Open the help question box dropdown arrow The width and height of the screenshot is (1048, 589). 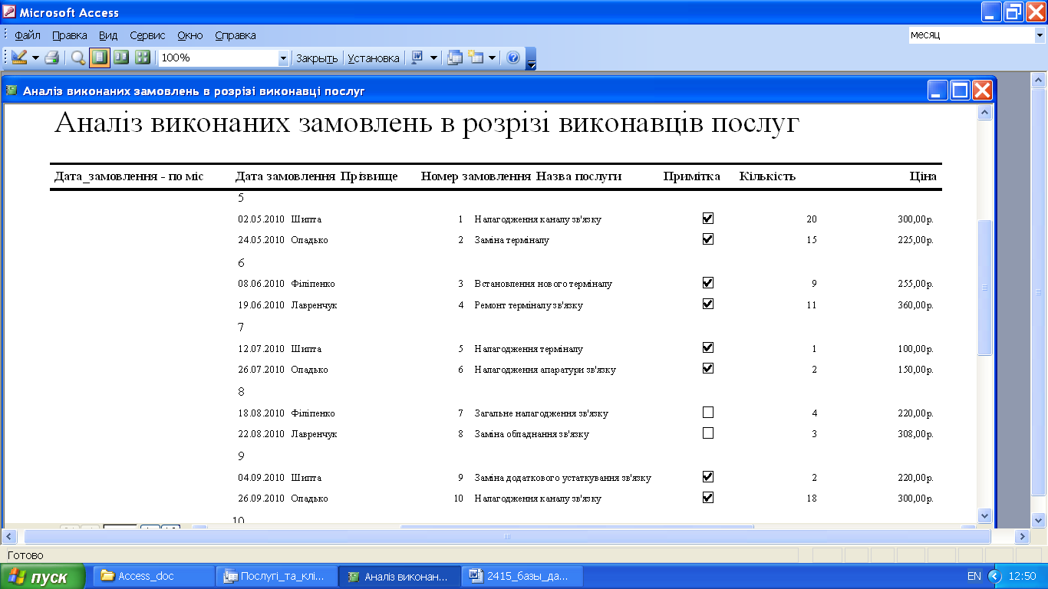point(1040,35)
